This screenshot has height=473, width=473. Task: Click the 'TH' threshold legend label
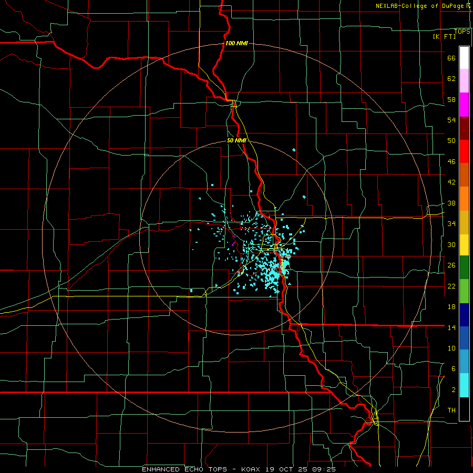(451, 410)
